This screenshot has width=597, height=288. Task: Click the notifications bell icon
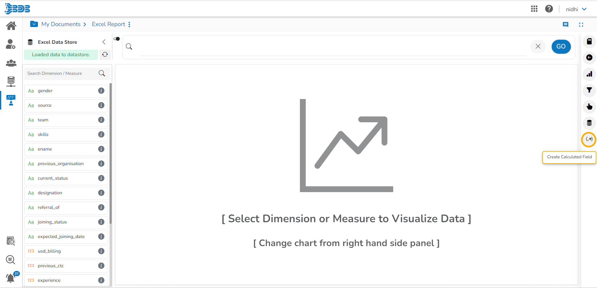pos(11,278)
